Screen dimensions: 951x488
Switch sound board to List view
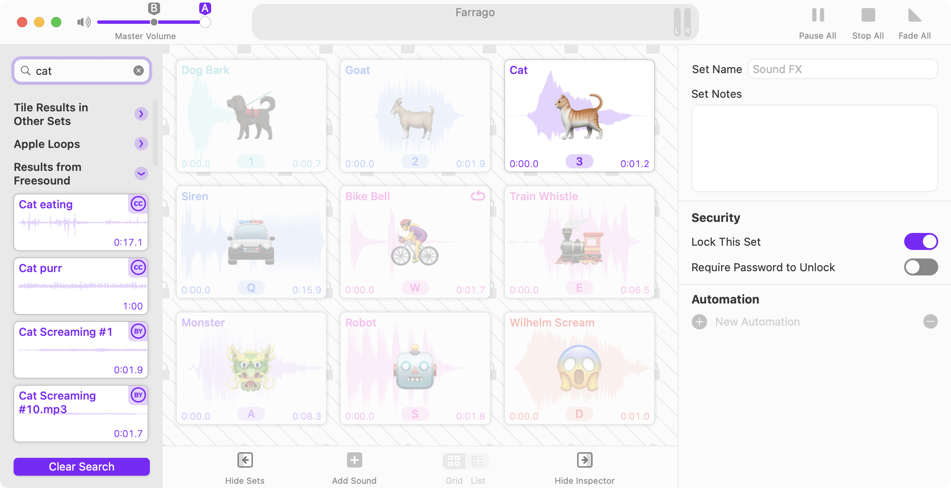point(478,461)
